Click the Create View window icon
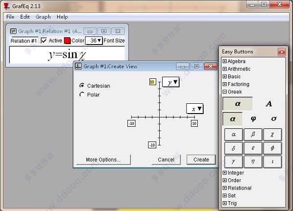This screenshot has height=211, width=293. pos(78,66)
